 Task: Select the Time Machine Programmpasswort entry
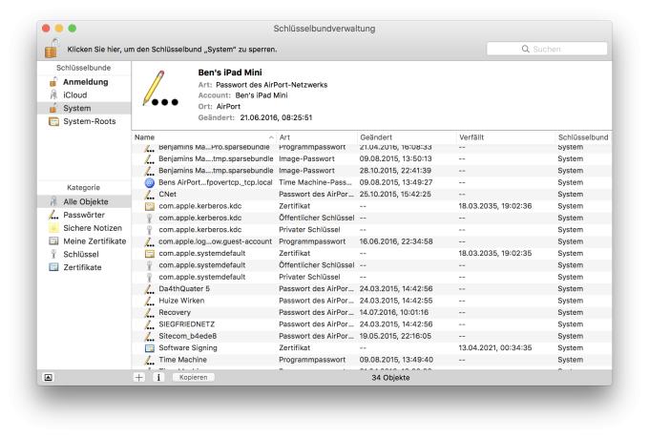[x=371, y=360]
